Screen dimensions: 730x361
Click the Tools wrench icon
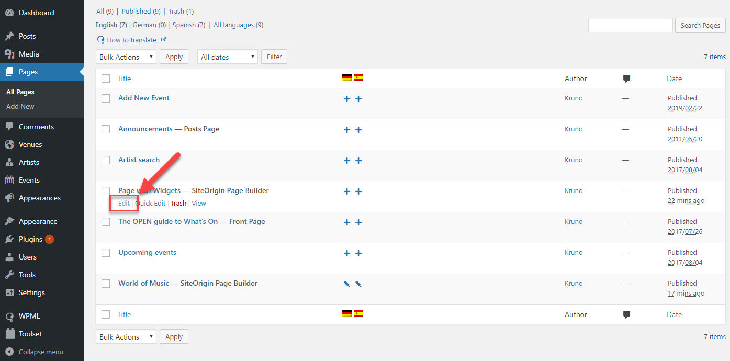9,275
